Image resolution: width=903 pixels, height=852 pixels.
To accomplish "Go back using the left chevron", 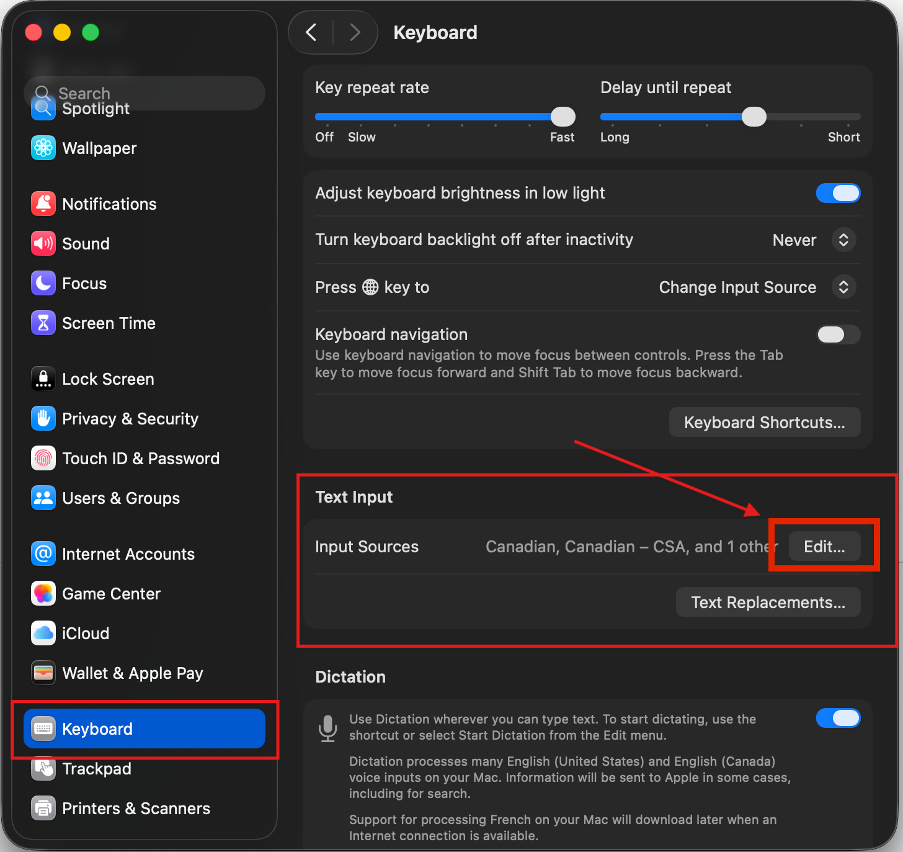I will (311, 32).
